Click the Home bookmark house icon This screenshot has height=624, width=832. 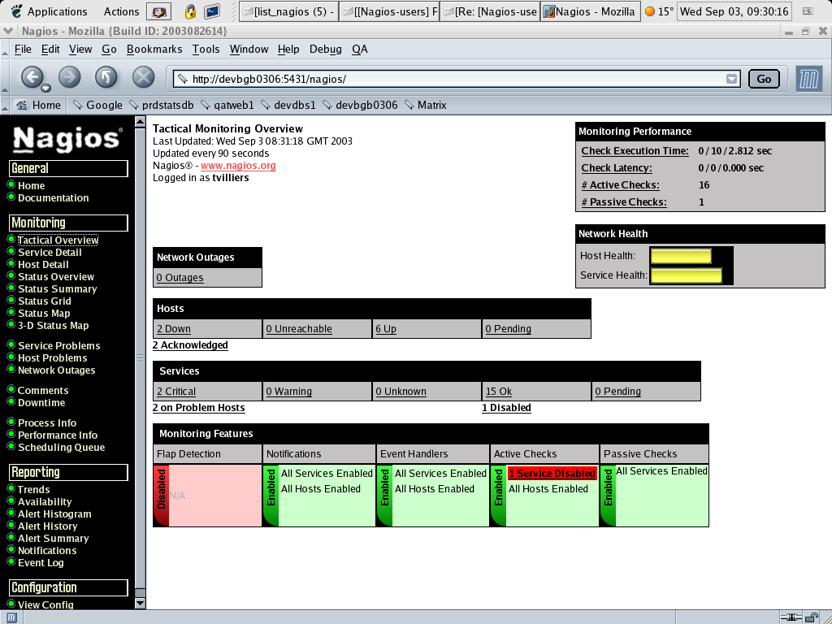point(22,105)
